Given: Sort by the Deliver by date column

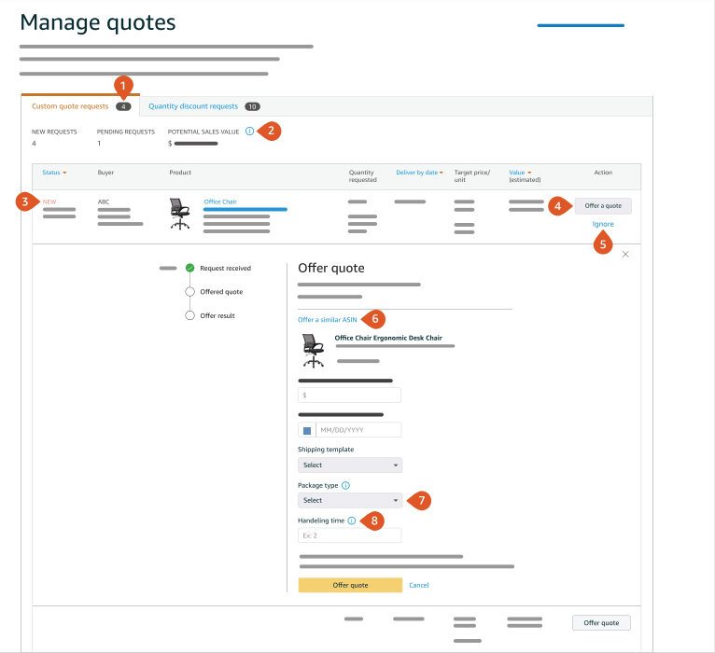Looking at the screenshot, I should pos(419,173).
